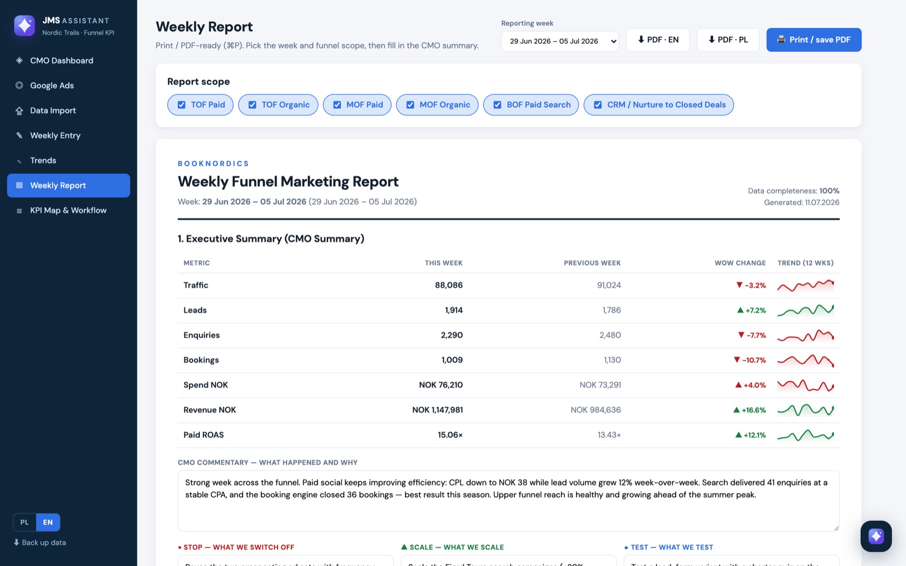Switch language to EN
Image resolution: width=906 pixels, height=566 pixels.
point(48,522)
